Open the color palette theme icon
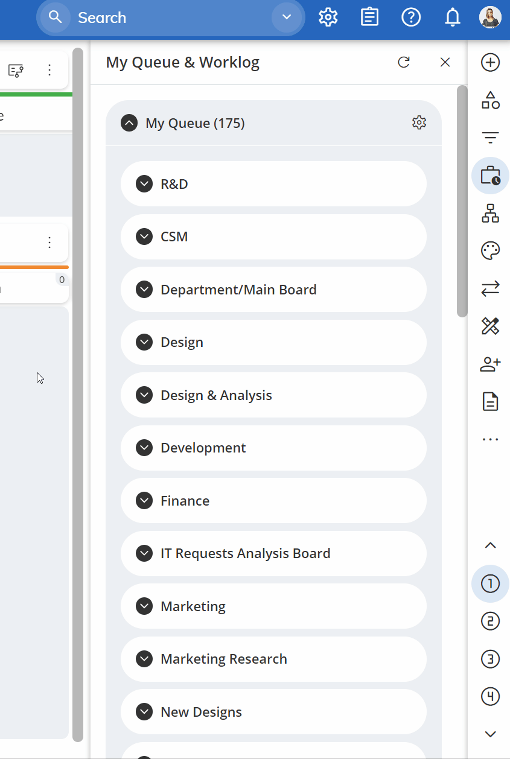The height and width of the screenshot is (759, 510). [x=490, y=250]
